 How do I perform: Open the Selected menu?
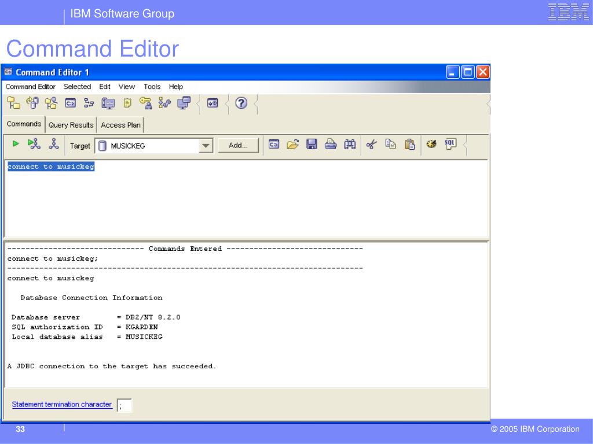click(x=77, y=87)
